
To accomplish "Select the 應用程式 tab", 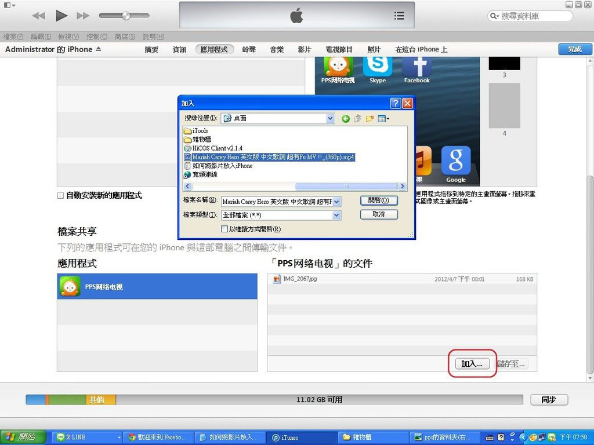I will tap(214, 49).
